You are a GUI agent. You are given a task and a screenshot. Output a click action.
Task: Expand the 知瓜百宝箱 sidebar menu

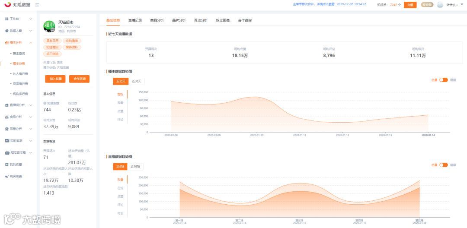click(x=31, y=152)
